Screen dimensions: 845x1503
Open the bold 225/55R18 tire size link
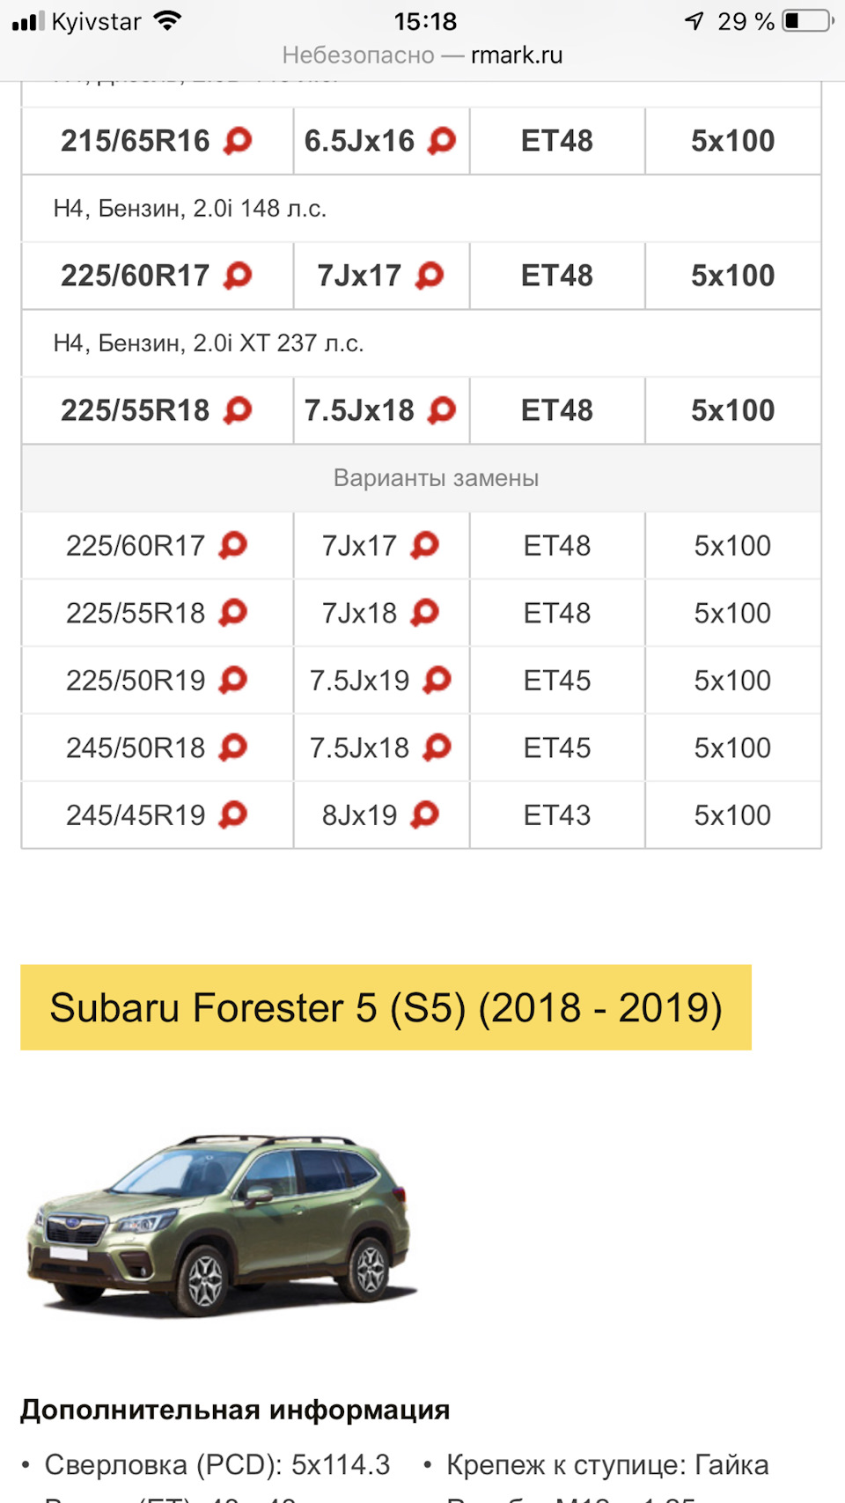point(135,410)
